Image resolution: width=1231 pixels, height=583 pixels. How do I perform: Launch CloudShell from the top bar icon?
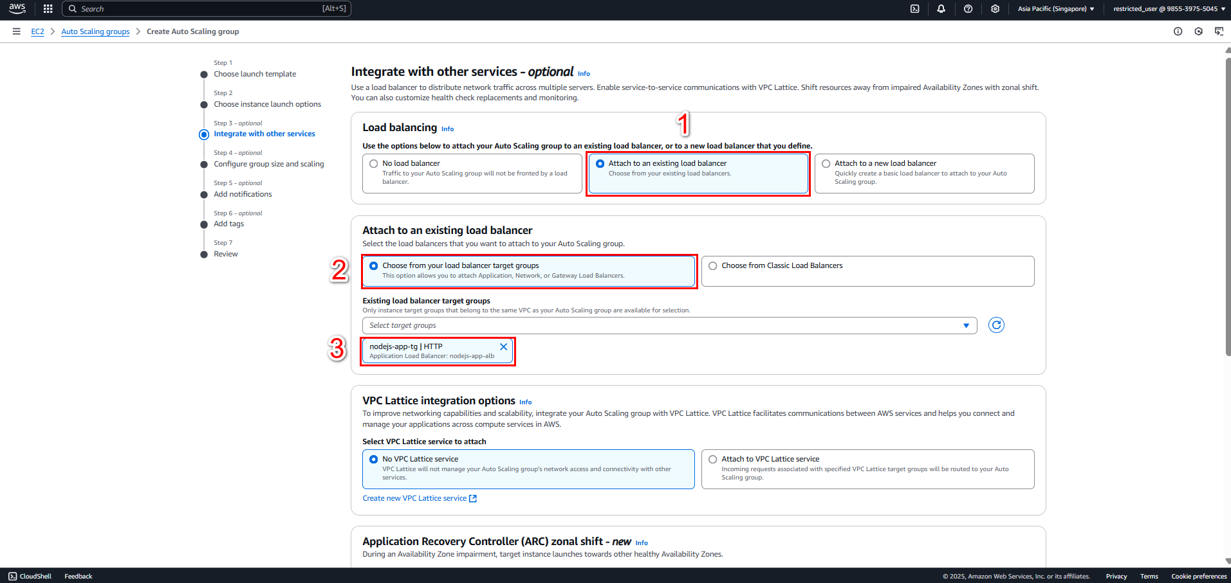pyautogui.click(x=914, y=9)
